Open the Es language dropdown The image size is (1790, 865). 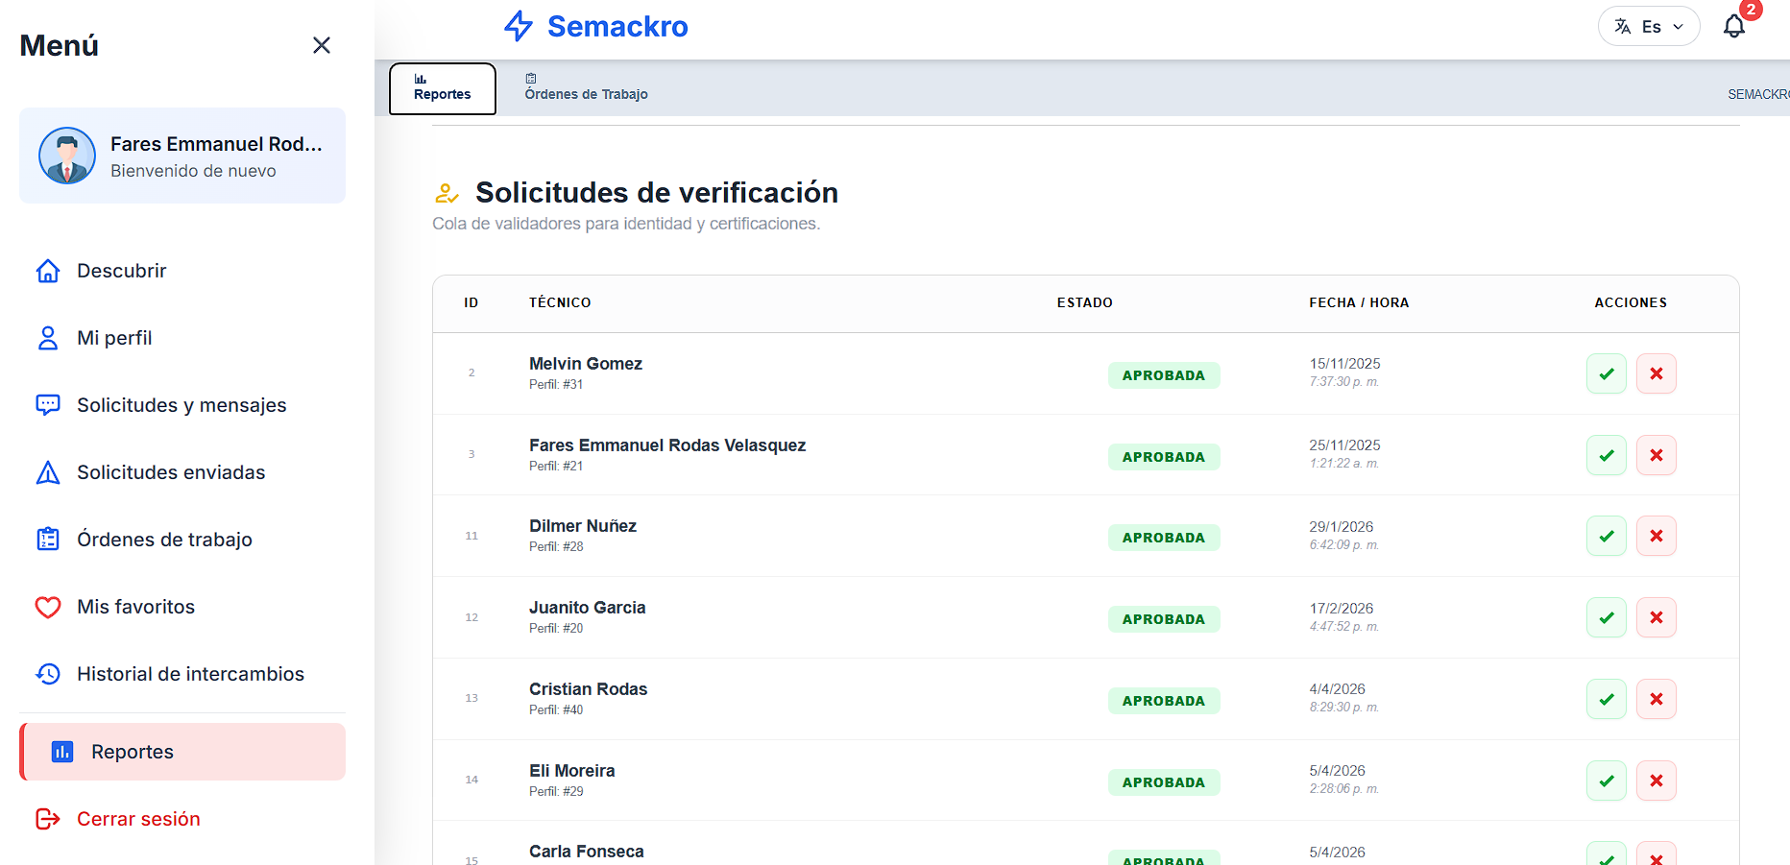coord(1648,26)
